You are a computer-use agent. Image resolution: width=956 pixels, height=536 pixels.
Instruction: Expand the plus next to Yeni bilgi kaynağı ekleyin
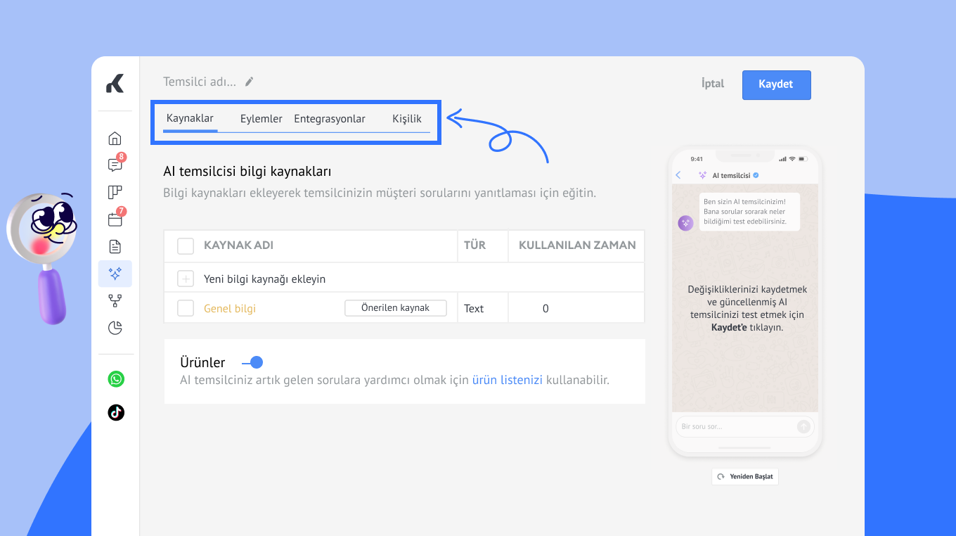(x=186, y=279)
